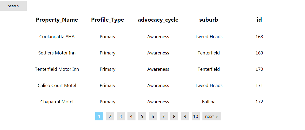Switch to page 8
This screenshot has width=305, height=130.
174,116
